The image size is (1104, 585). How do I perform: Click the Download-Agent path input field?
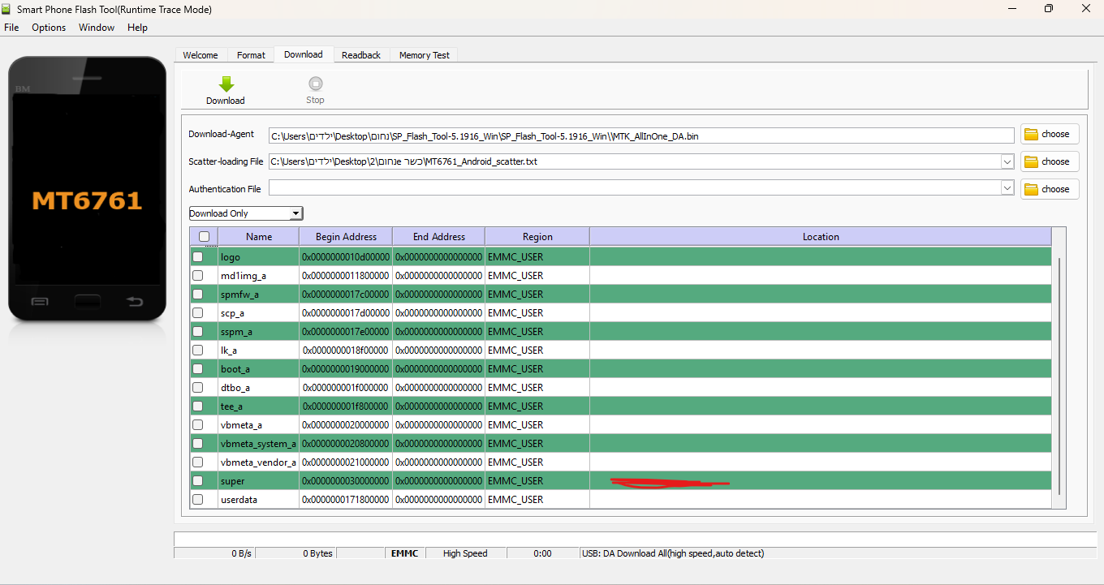641,135
